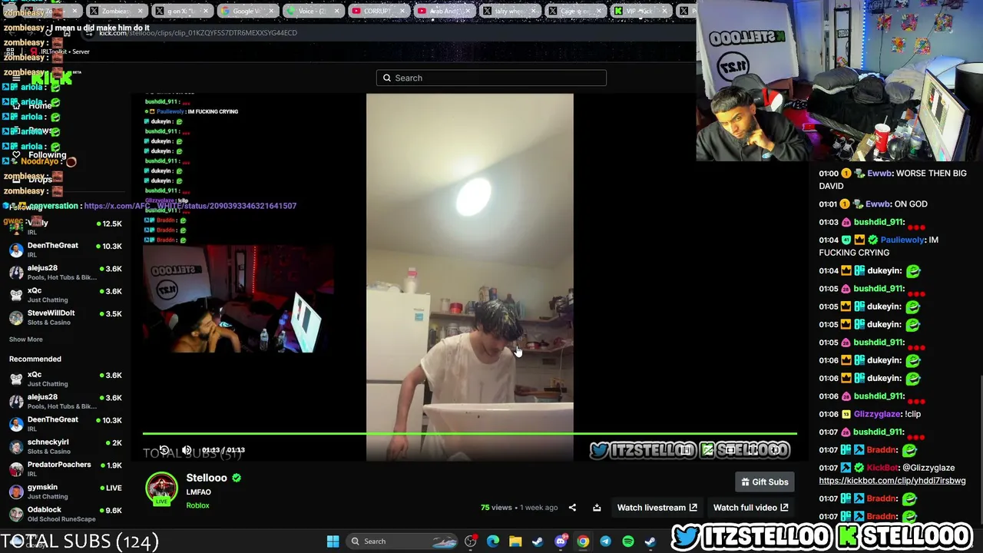Open Spotify from the taskbar
The height and width of the screenshot is (553, 983).
pyautogui.click(x=628, y=541)
